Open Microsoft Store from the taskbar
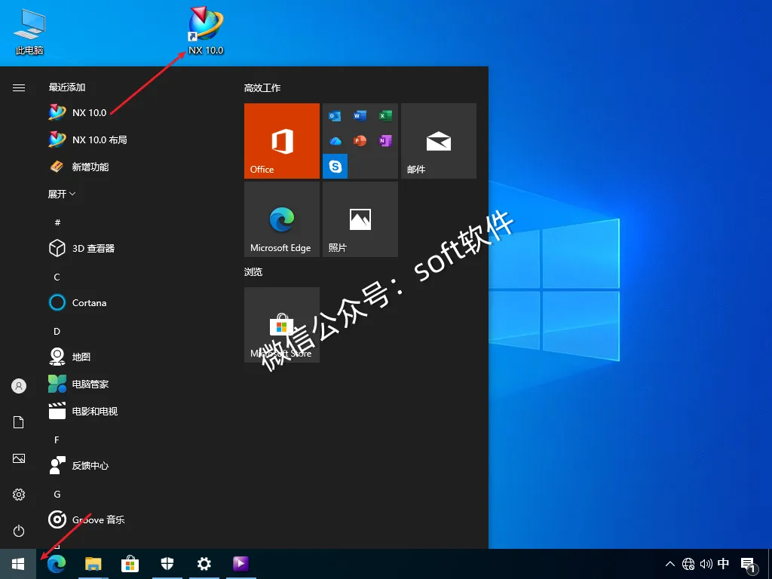The image size is (772, 579). [130, 564]
